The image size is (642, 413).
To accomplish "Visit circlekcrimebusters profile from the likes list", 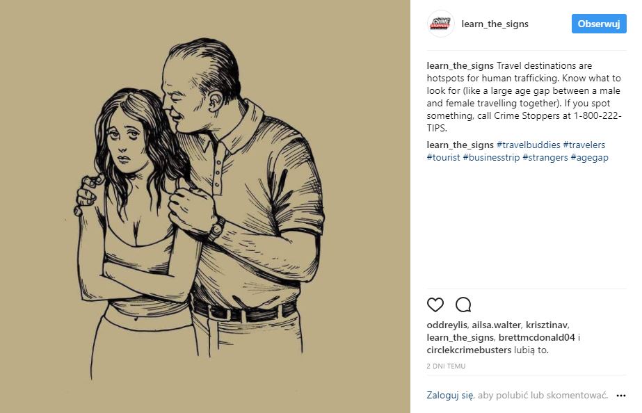I will coord(469,350).
